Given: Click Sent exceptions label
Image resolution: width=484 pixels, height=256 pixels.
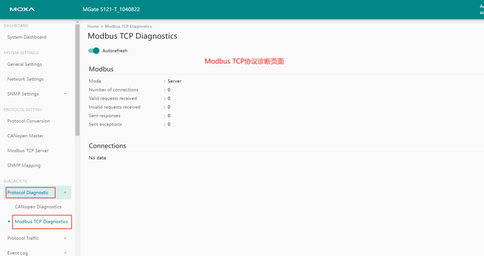Looking at the screenshot, I should 105,125.
